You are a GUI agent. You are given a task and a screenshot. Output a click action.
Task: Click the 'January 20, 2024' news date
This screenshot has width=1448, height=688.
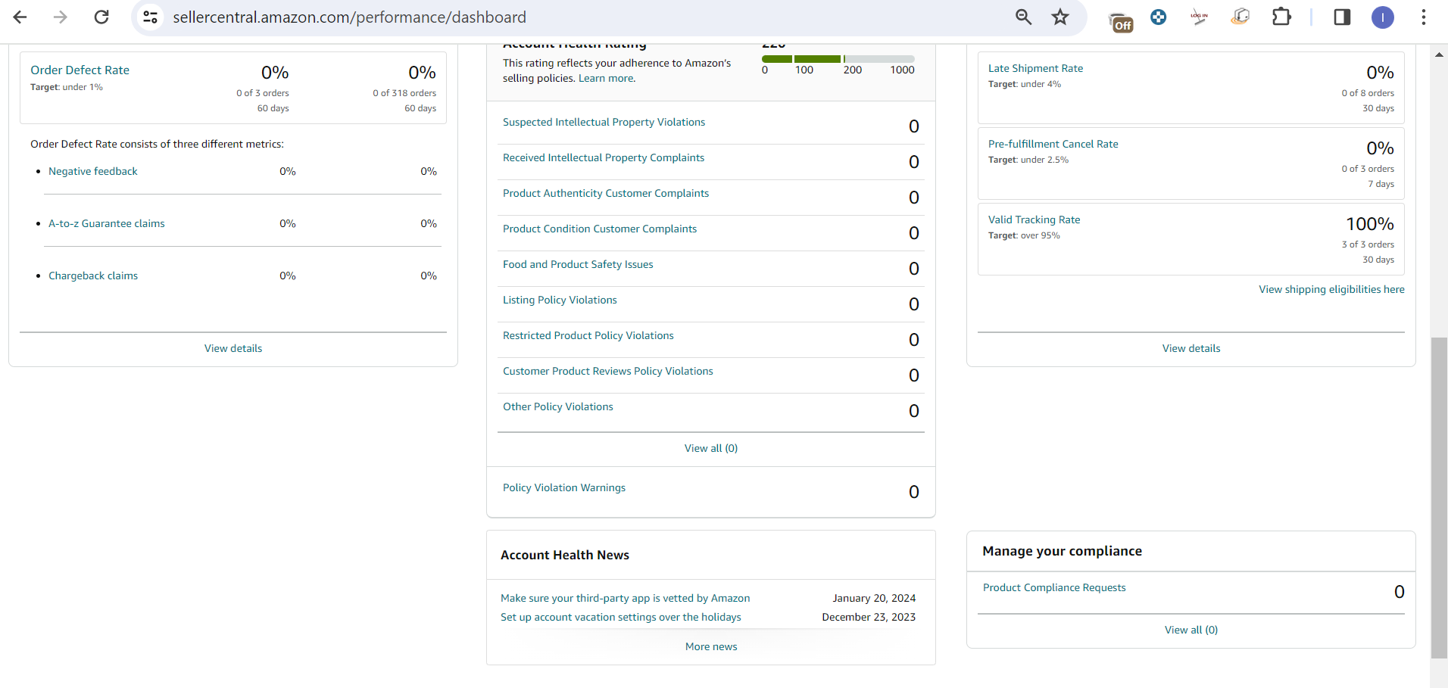(x=874, y=598)
